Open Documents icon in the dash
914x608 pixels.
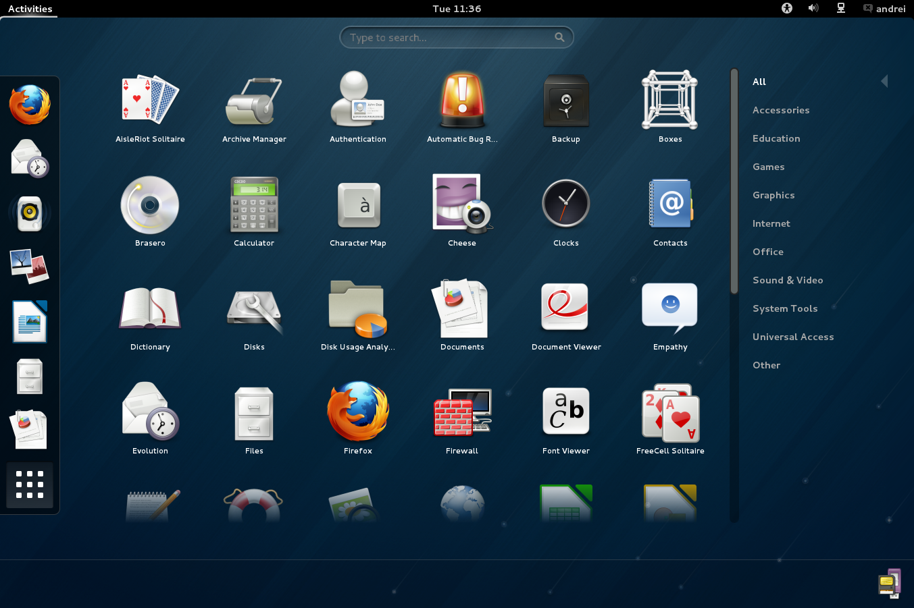30,430
